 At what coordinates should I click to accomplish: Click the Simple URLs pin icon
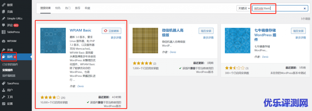pyautogui.click(x=3, y=18)
